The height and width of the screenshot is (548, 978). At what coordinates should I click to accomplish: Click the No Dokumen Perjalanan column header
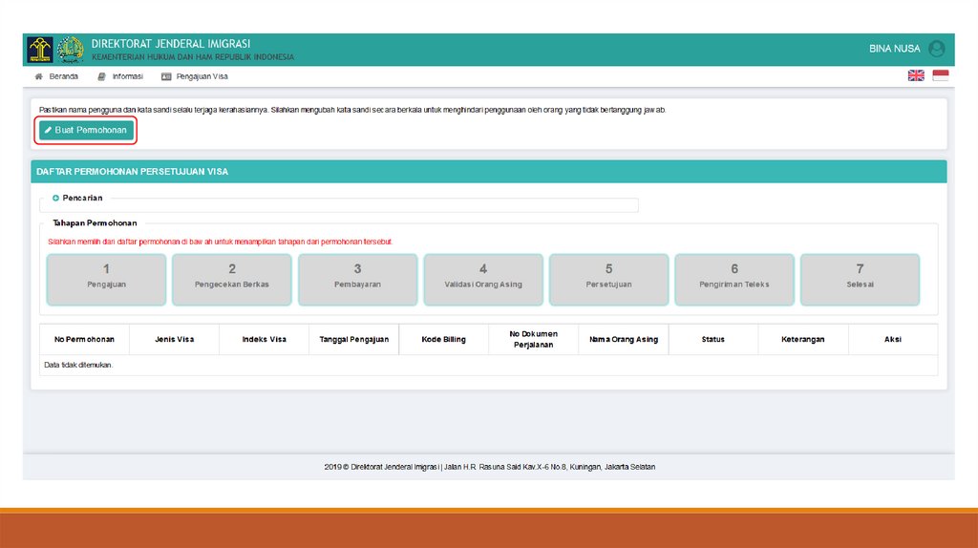pos(533,339)
